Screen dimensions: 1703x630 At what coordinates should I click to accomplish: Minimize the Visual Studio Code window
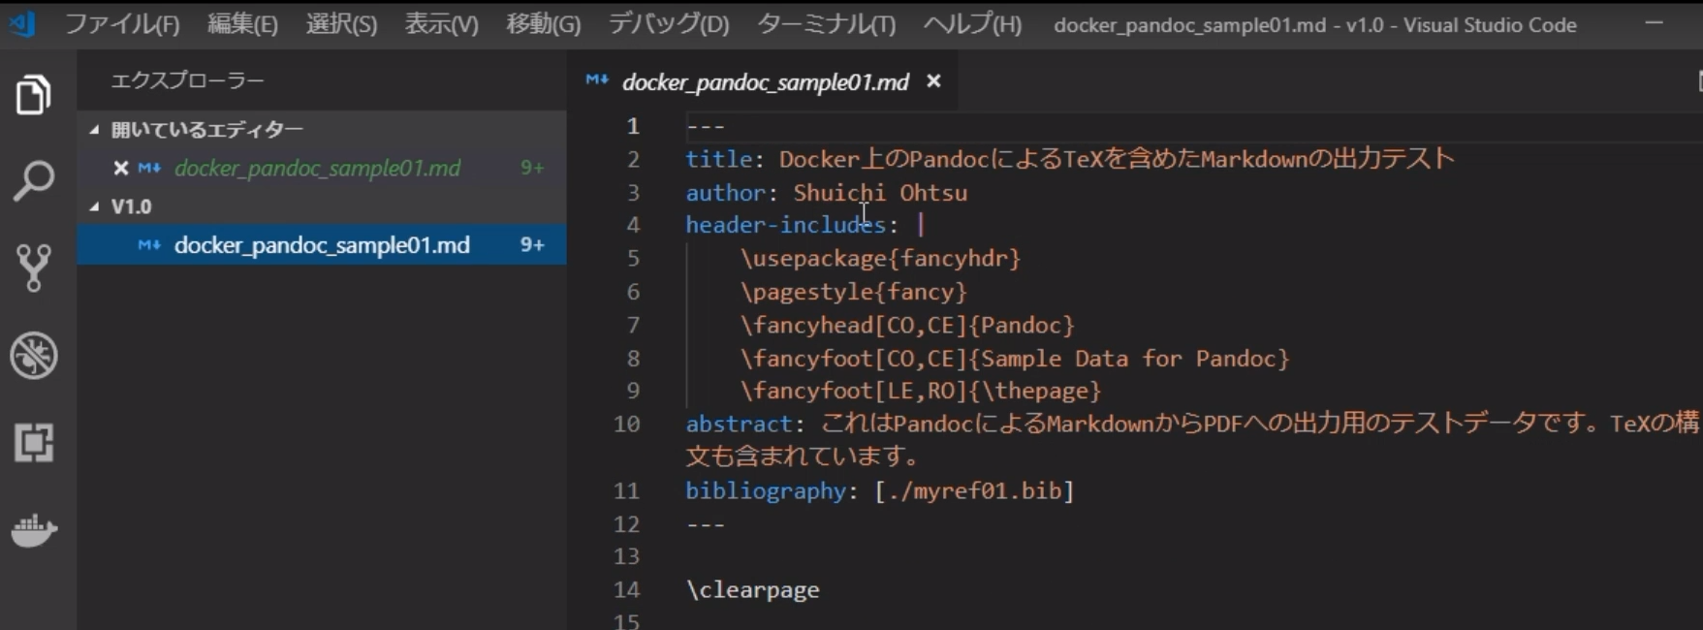1654,23
